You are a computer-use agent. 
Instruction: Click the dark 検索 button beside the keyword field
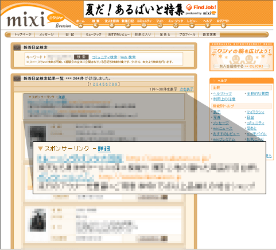pyautogui.click(x=81, y=57)
